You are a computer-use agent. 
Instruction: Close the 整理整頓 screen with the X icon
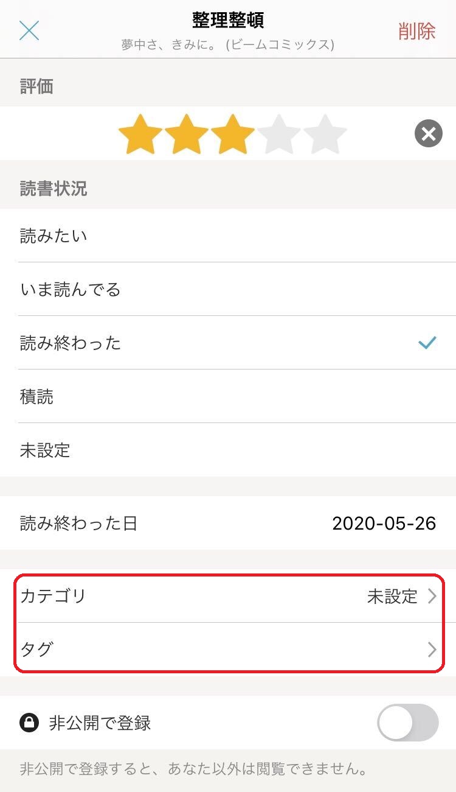coord(29,30)
